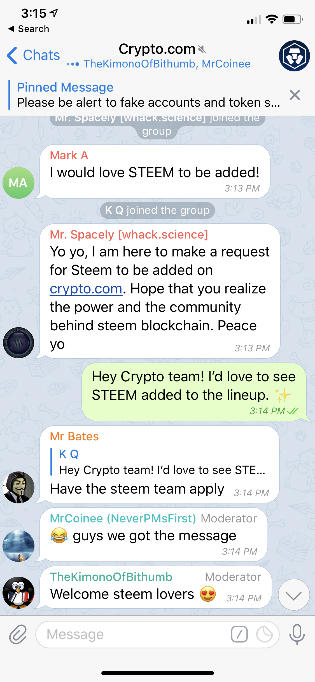Tap Mr. Spacely's Steem logo avatar
315x682 pixels.
point(18,343)
